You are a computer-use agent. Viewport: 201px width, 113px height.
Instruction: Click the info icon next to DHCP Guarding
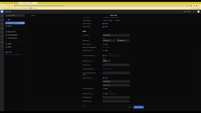coord(91,44)
